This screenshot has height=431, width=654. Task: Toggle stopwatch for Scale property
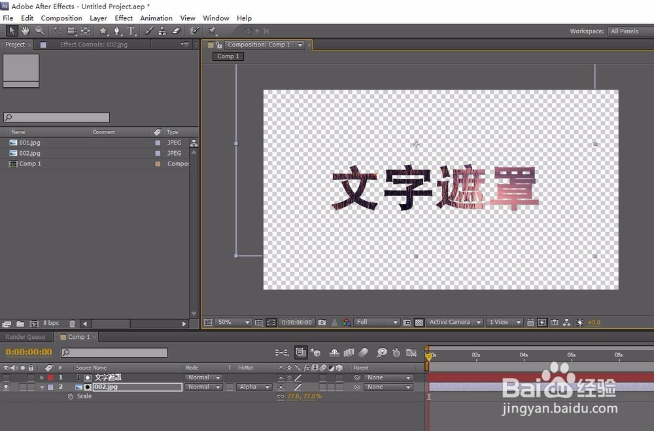pyautogui.click(x=70, y=396)
